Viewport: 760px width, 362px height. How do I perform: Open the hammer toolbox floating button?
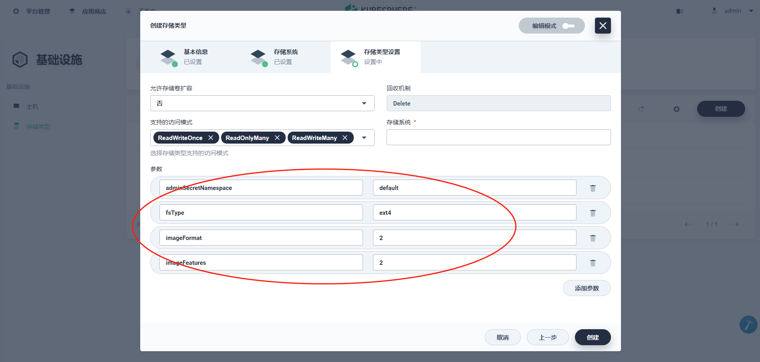click(x=748, y=324)
